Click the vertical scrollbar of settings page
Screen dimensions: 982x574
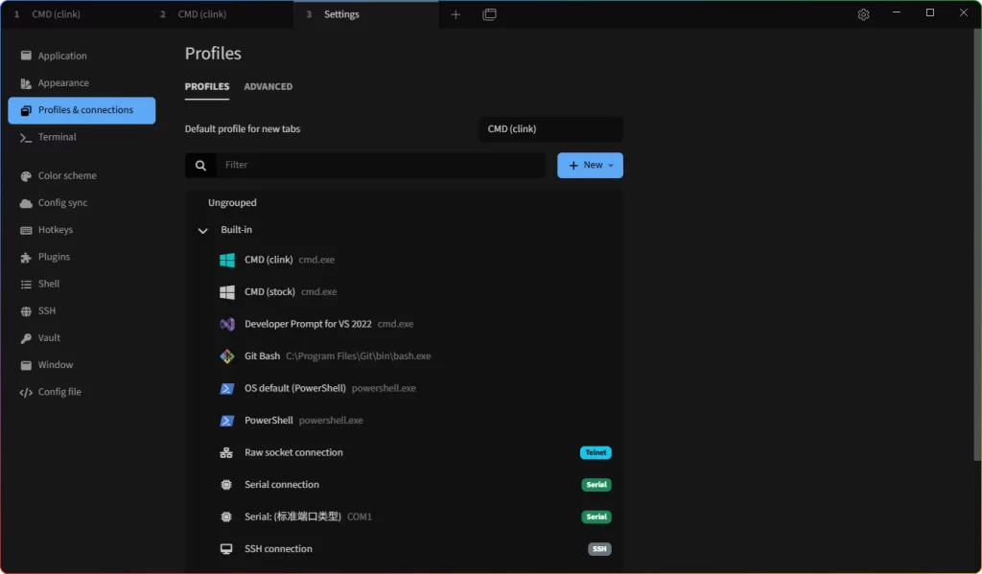tap(977, 244)
